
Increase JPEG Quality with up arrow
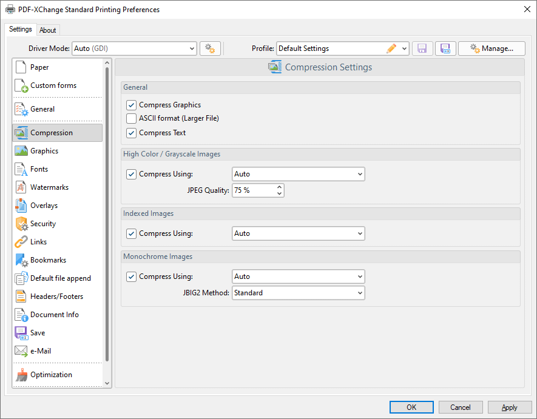(280, 187)
